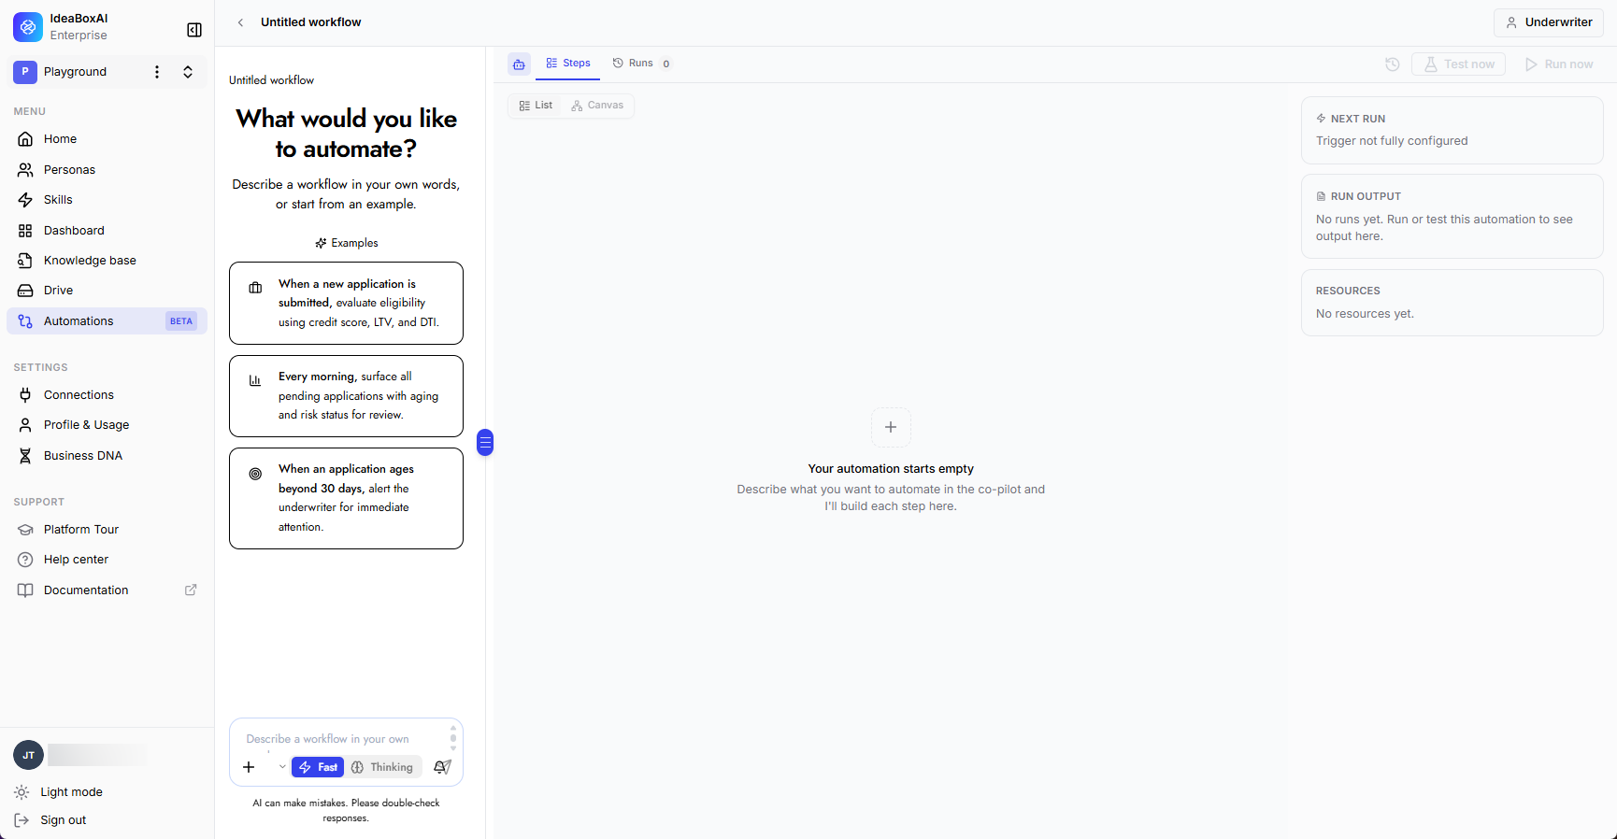Click the target icon on third example
The width and height of the screenshot is (1617, 839).
(x=255, y=474)
